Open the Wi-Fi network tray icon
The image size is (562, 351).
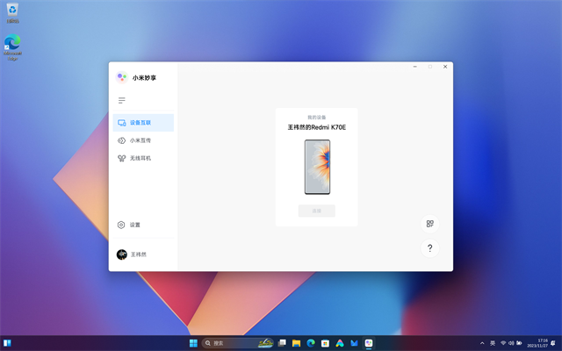pyautogui.click(x=503, y=343)
